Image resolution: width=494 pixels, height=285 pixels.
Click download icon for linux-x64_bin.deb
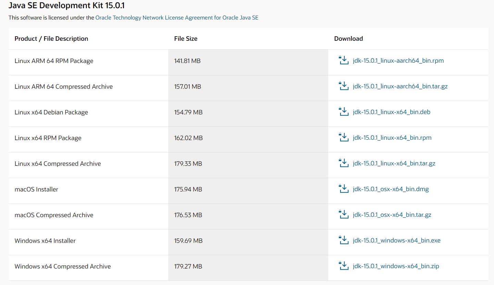click(343, 112)
